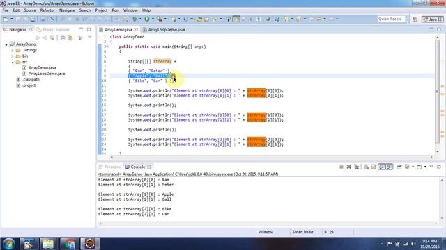This screenshot has height=250, width=446.
Task: Minimize the Navigator view
Action: pyautogui.click(x=81, y=29)
